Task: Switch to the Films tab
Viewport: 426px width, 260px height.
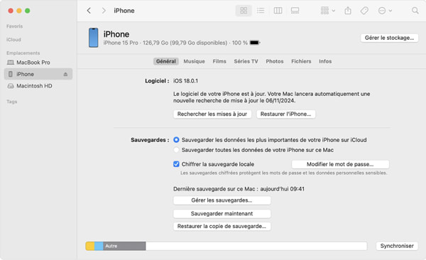Action: (219, 62)
